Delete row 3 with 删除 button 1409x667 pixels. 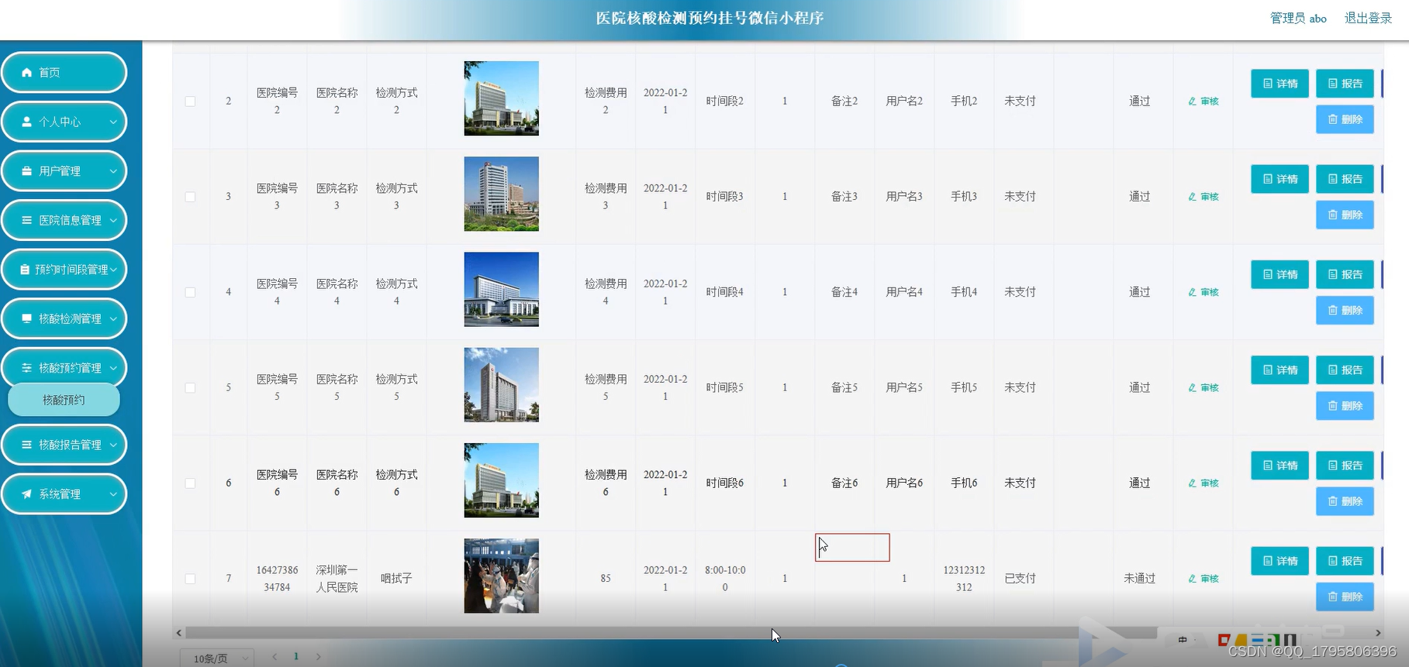(x=1345, y=215)
